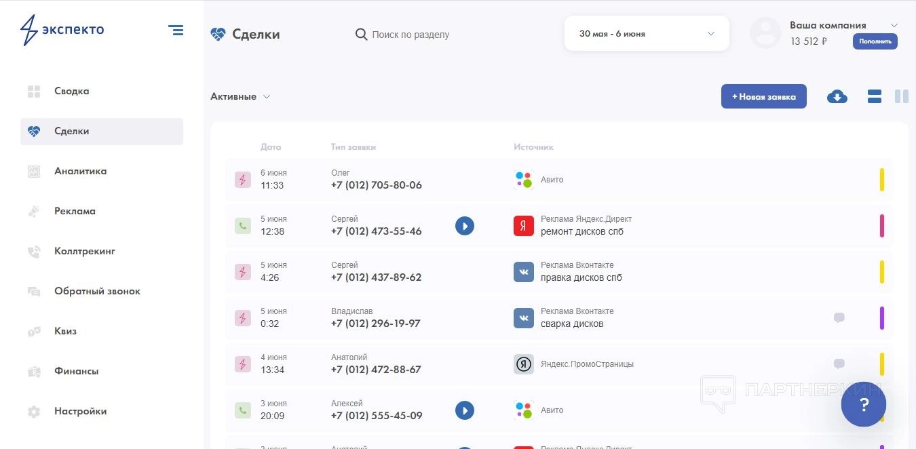This screenshot has width=916, height=449.
Task: Open comment bubble in Анатолий 13:34 row
Action: click(x=839, y=364)
